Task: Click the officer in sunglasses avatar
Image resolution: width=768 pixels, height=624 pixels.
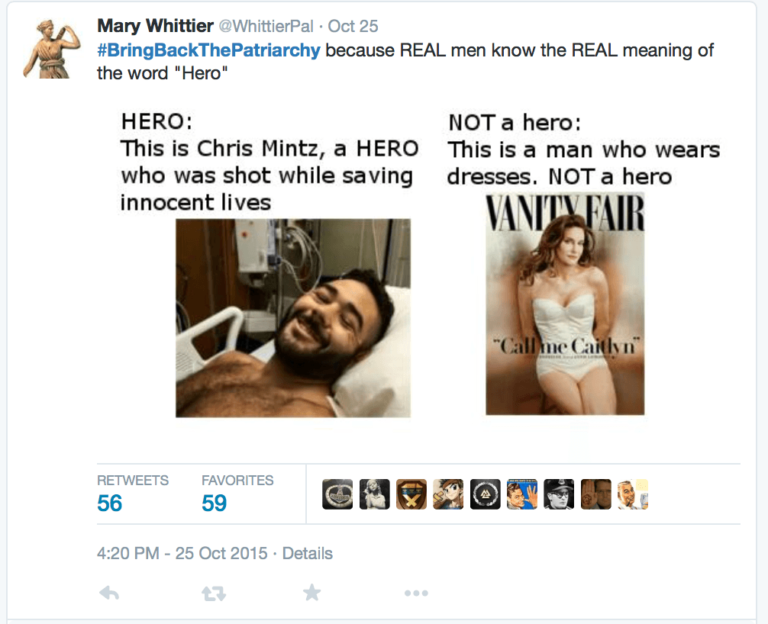Action: [x=559, y=494]
